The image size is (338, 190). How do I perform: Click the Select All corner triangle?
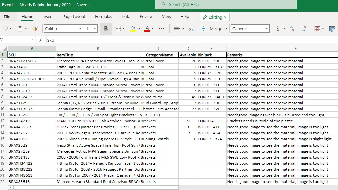tap(4, 49)
